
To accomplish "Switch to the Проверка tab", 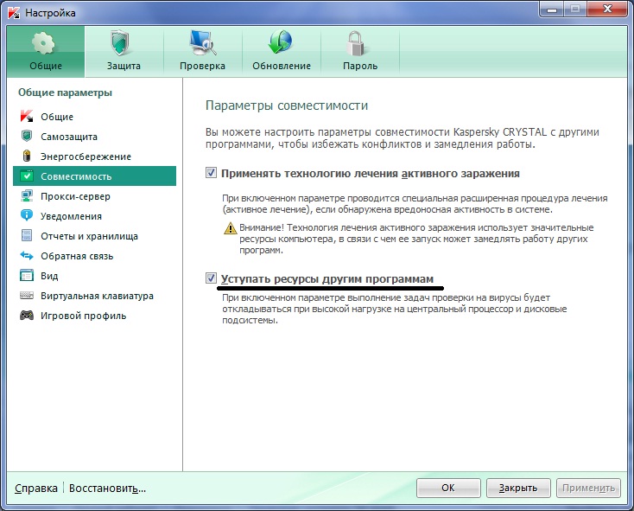I will pyautogui.click(x=202, y=52).
